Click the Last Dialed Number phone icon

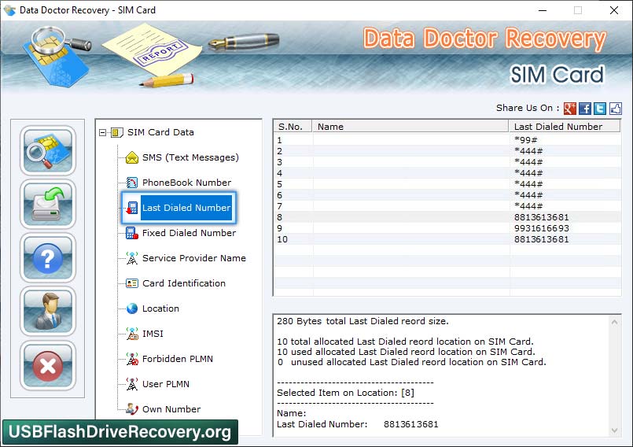tap(132, 208)
